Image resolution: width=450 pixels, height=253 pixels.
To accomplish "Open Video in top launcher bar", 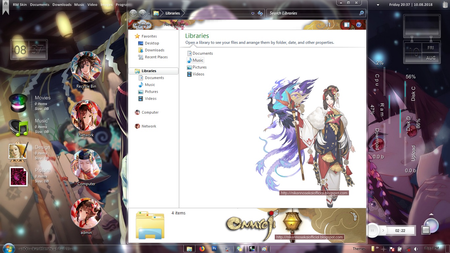I will tap(92, 5).
